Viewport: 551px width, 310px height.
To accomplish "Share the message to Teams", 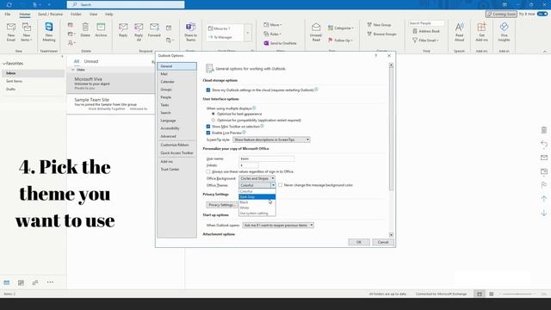I will point(190,32).
